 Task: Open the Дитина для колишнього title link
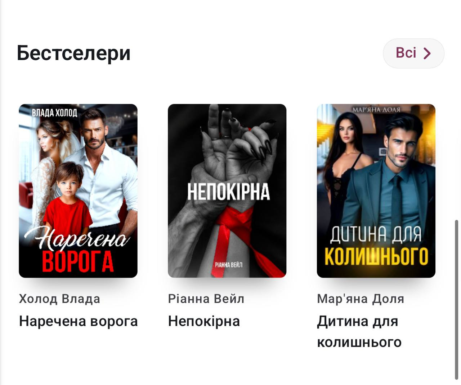click(359, 331)
